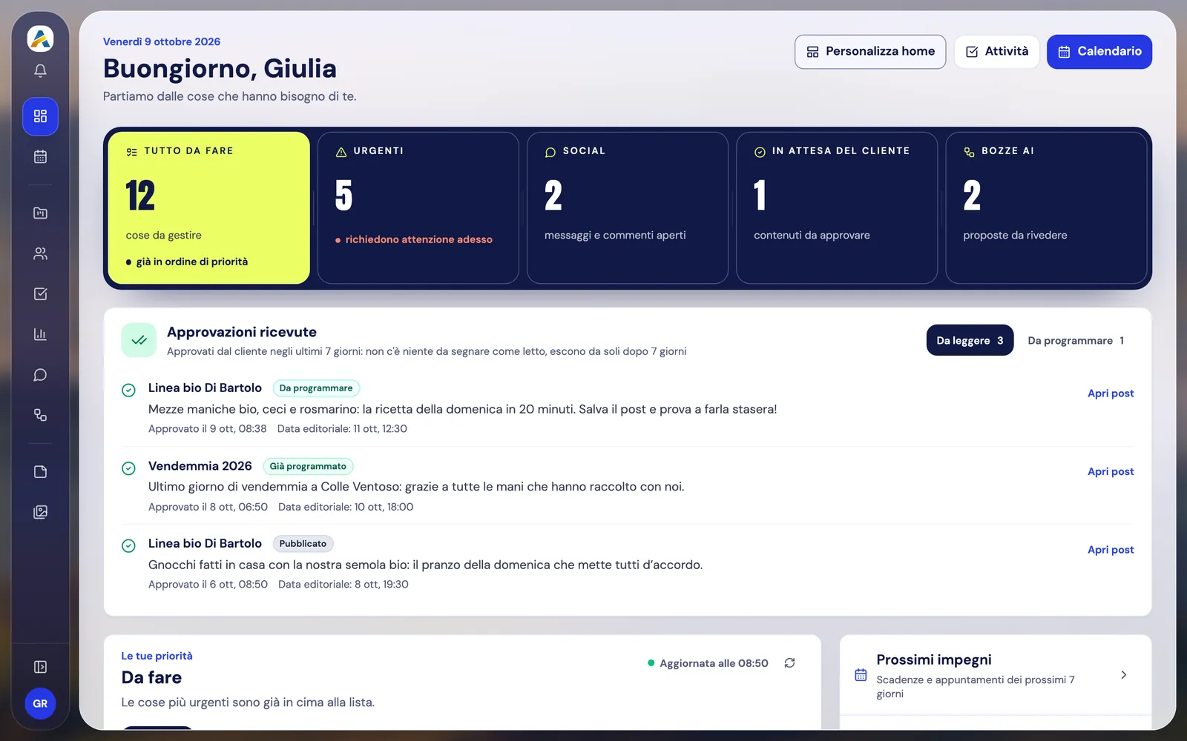Open the messages chat bubble icon in sidebar
This screenshot has height=741, width=1187.
pyautogui.click(x=40, y=375)
